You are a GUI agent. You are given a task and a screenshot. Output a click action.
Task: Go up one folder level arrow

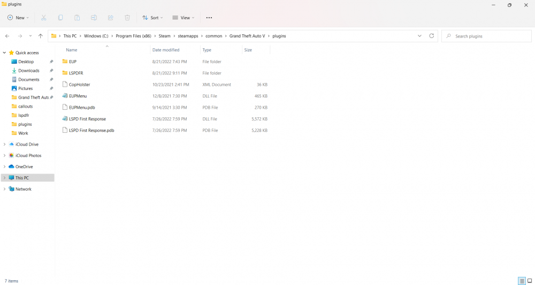pos(41,36)
